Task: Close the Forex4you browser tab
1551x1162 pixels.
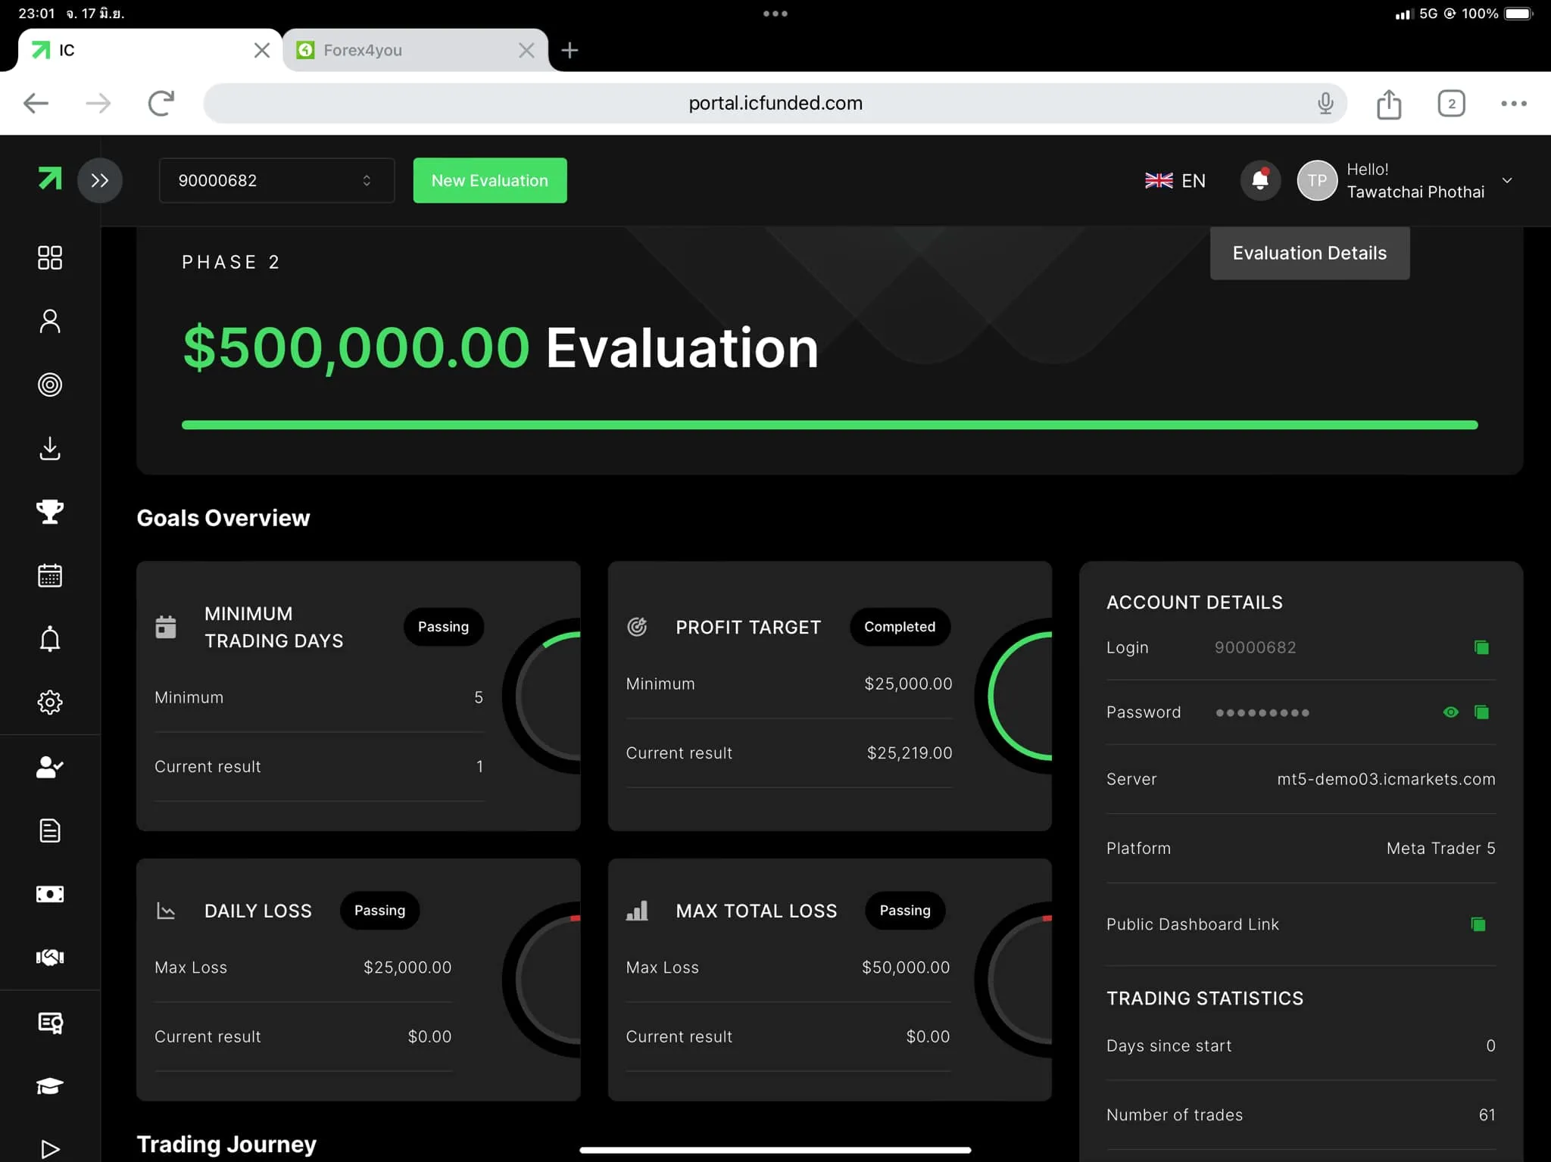Action: click(526, 50)
